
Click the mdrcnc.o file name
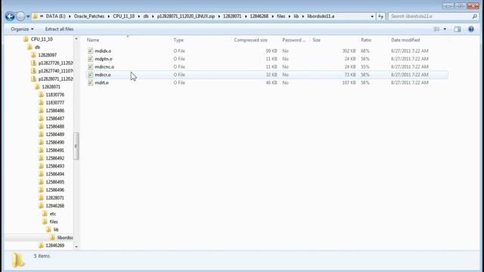pos(104,67)
